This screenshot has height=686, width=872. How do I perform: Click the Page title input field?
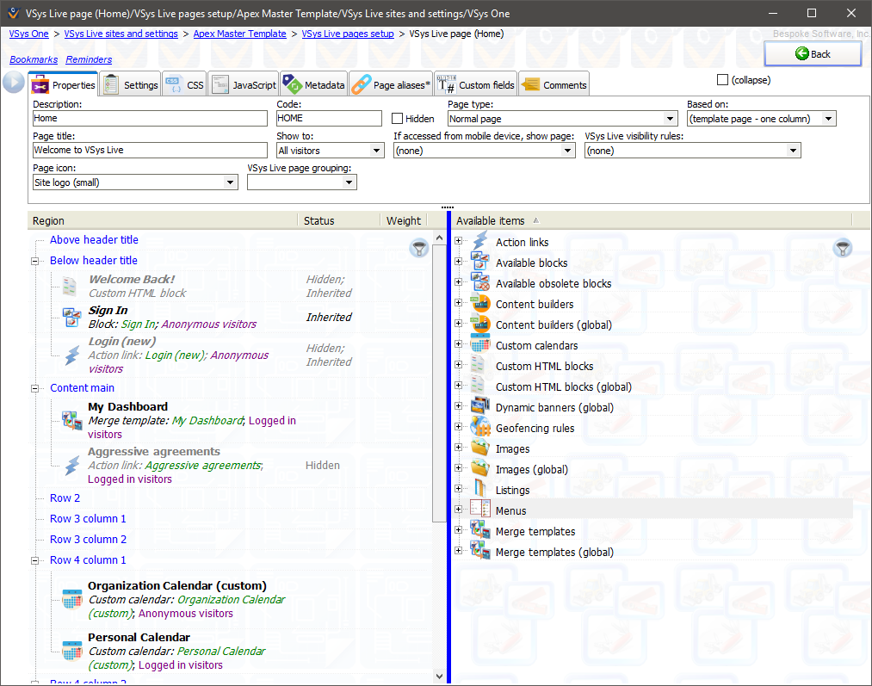tap(150, 151)
